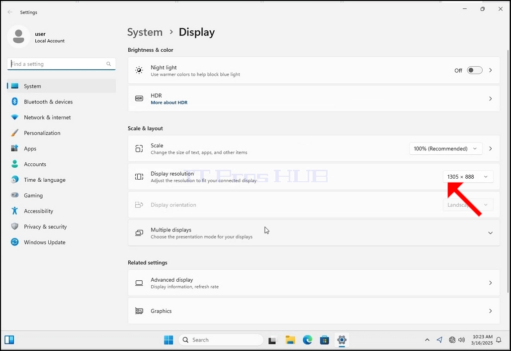Open notifications bell icon

[499, 340]
